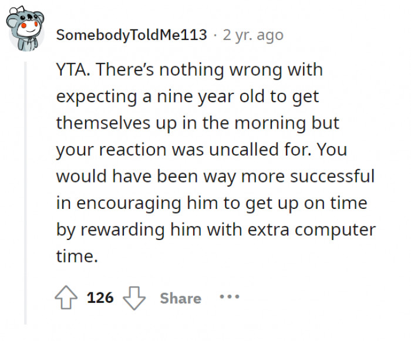Viewport: 411px width, 341px height.
Task: Click the final word "time." of comment
Action: pos(76,256)
